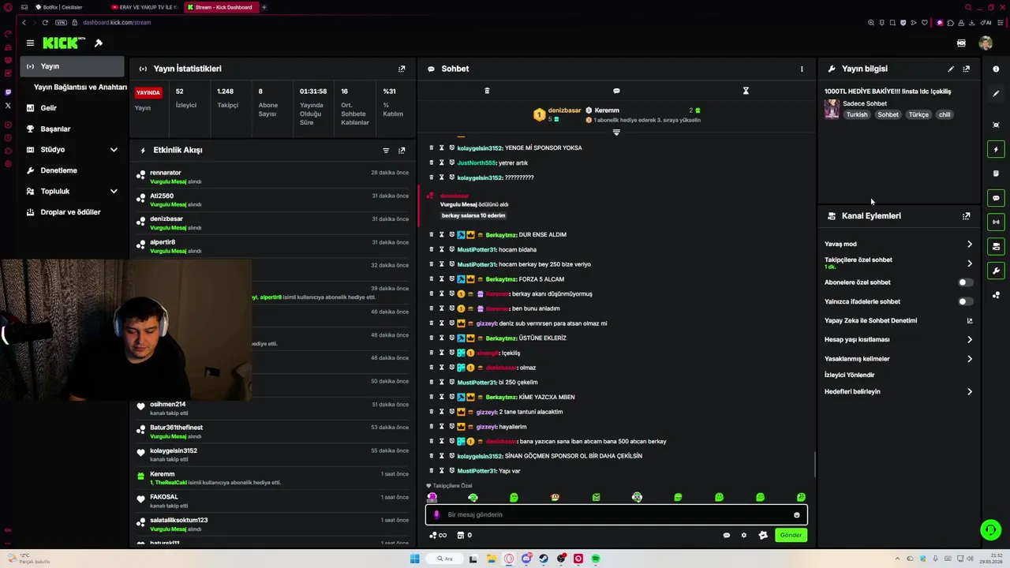Edit stream info with the Yayın bilgisi pencil
The width and height of the screenshot is (1010, 568).
coord(951,69)
